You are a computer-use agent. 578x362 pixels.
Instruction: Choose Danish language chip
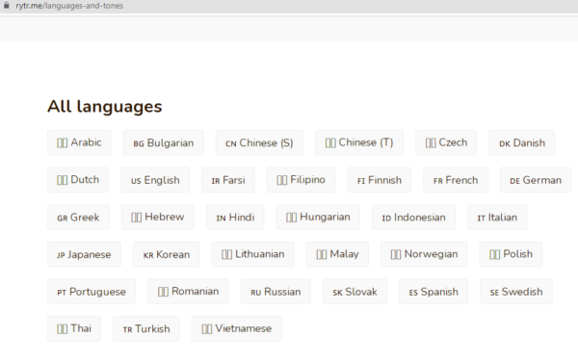(521, 142)
